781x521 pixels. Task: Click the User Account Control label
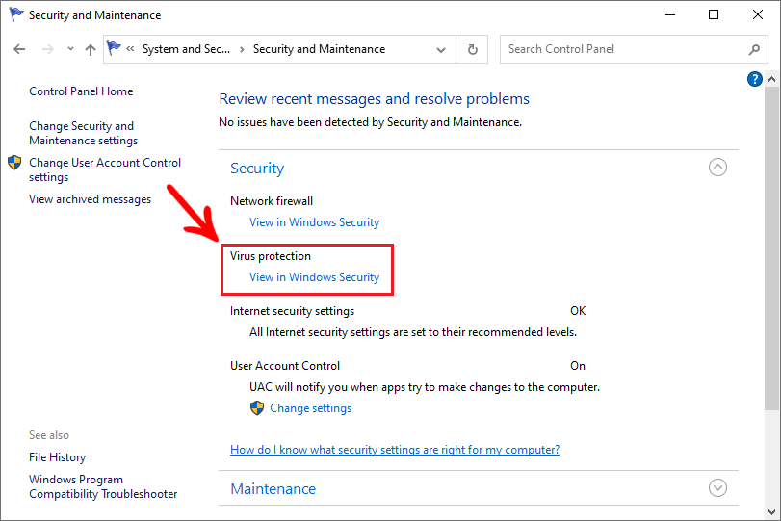pyautogui.click(x=285, y=366)
